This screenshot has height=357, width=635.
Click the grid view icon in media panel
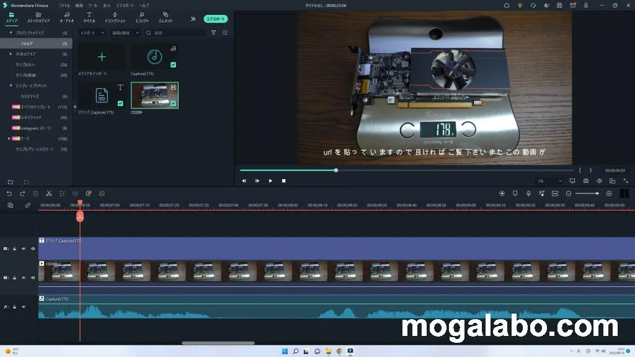point(224,33)
